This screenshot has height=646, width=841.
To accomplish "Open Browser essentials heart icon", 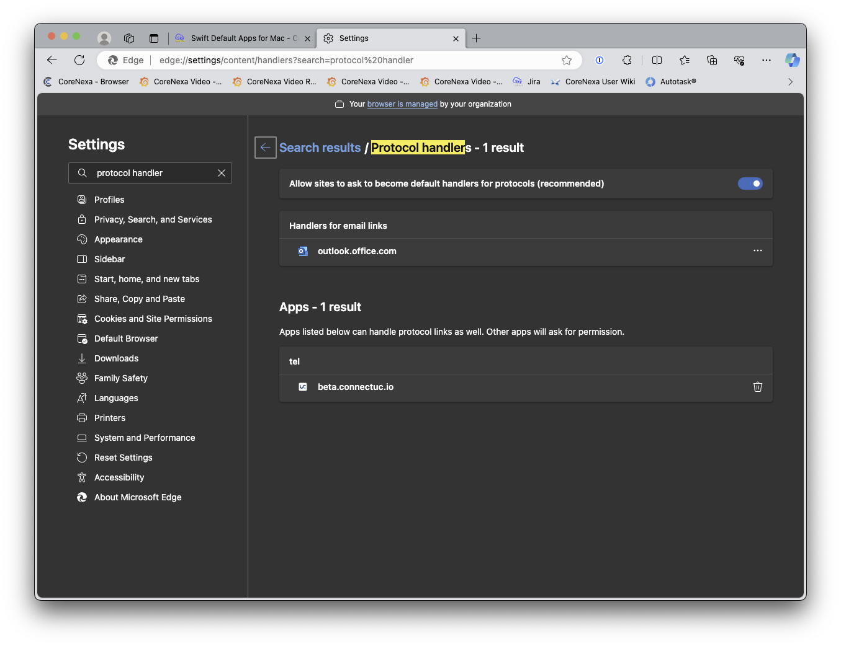I will coord(739,60).
